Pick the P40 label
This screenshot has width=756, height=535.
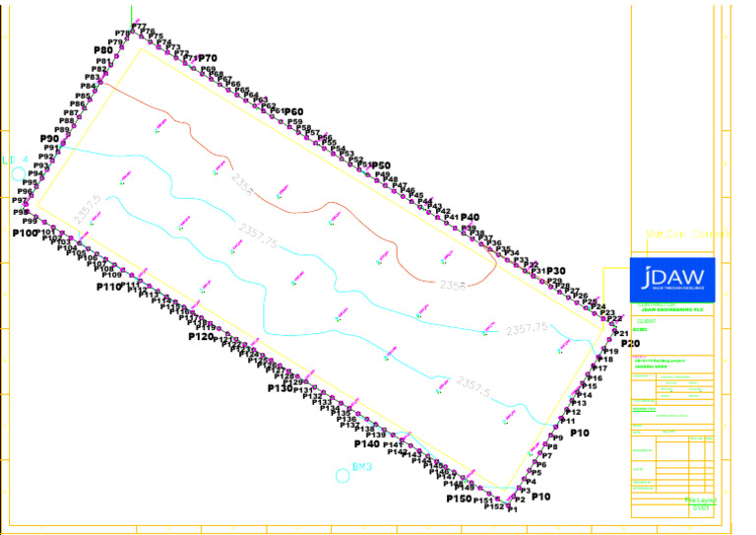[x=471, y=217]
